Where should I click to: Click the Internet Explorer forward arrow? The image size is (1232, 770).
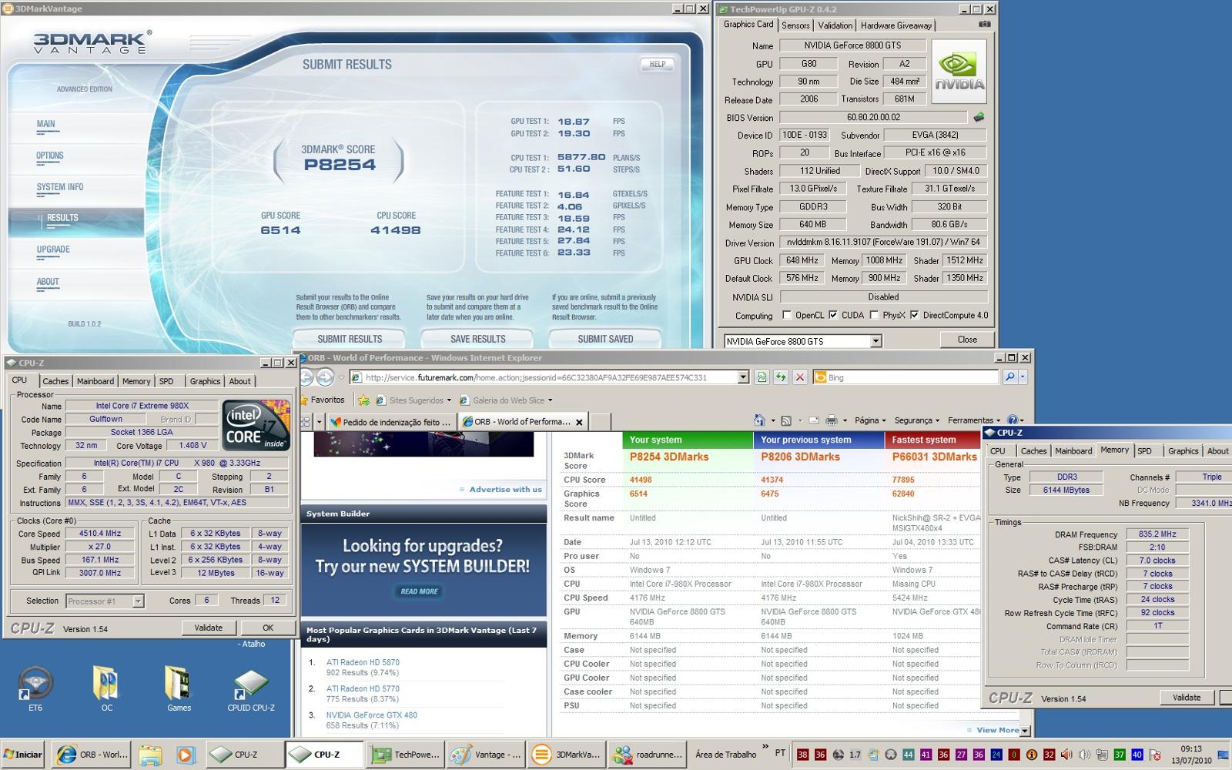click(325, 377)
